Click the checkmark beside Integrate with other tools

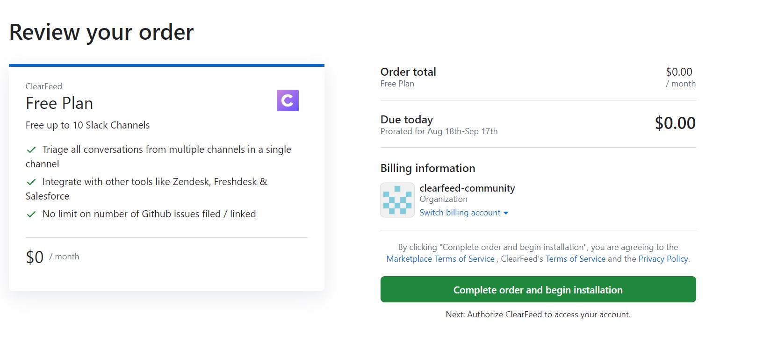tap(31, 182)
